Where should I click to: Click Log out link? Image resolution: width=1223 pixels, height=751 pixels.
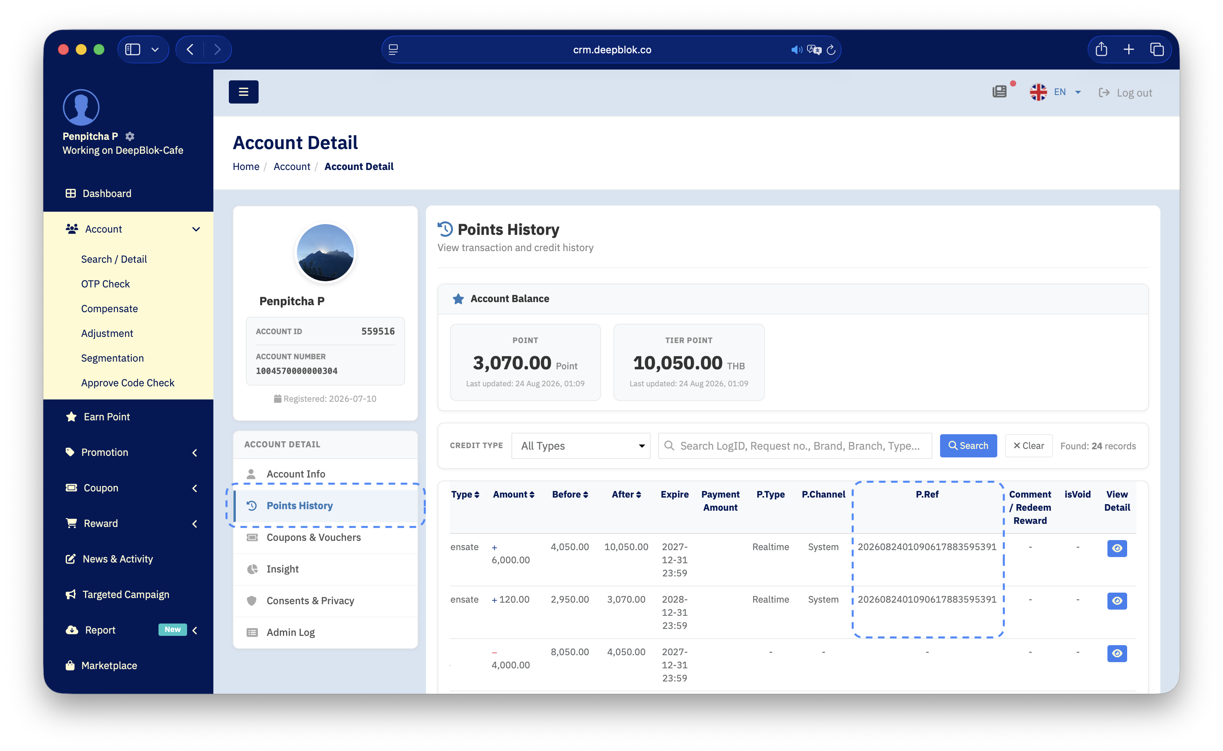tap(1125, 92)
